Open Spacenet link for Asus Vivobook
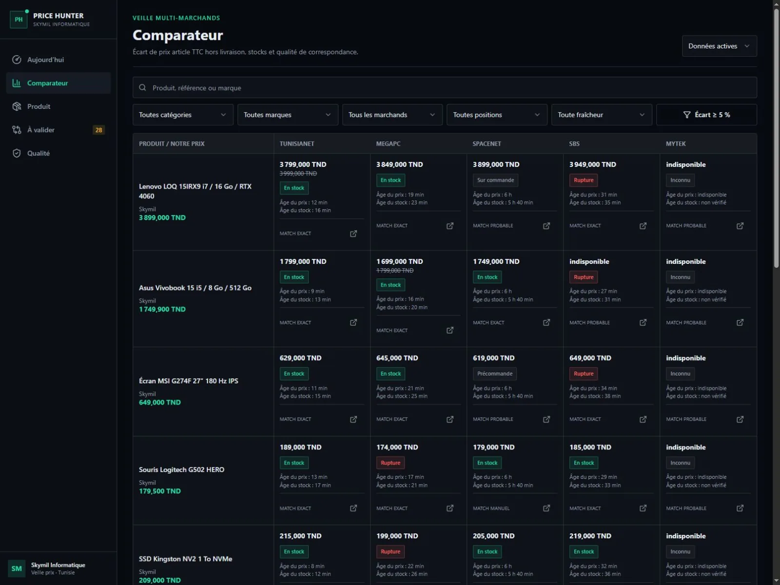The width and height of the screenshot is (780, 585). [546, 322]
